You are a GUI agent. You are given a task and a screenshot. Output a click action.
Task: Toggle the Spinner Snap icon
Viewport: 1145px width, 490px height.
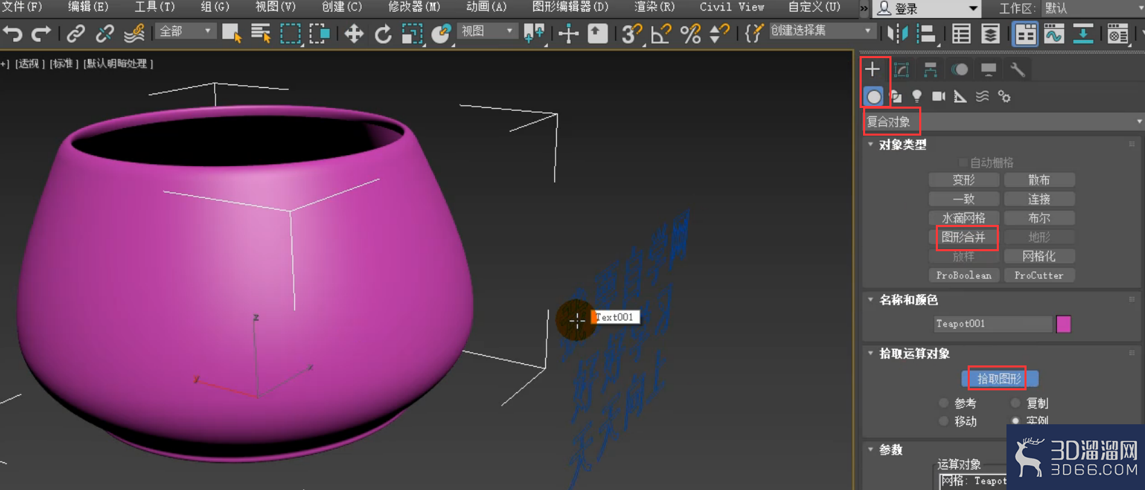coord(720,33)
